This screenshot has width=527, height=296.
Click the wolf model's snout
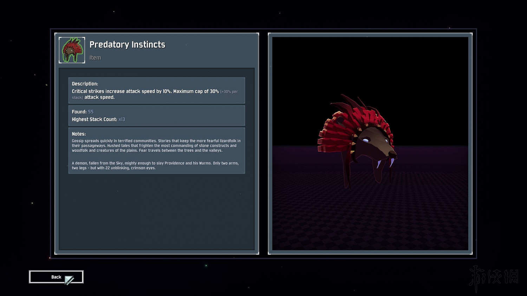(390, 153)
